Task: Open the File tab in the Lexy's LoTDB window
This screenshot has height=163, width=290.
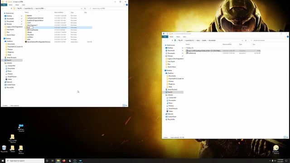Action: coord(4,5)
